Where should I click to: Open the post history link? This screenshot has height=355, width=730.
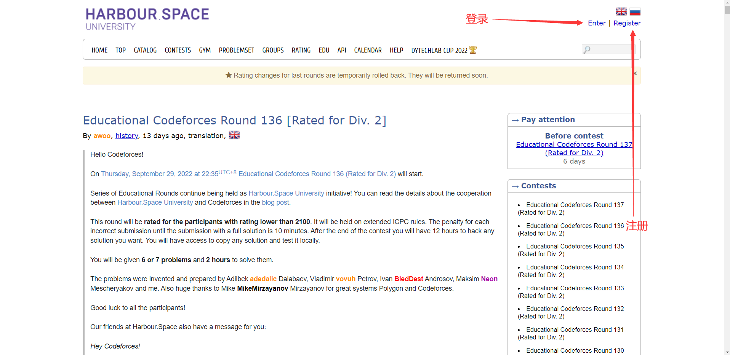127,136
